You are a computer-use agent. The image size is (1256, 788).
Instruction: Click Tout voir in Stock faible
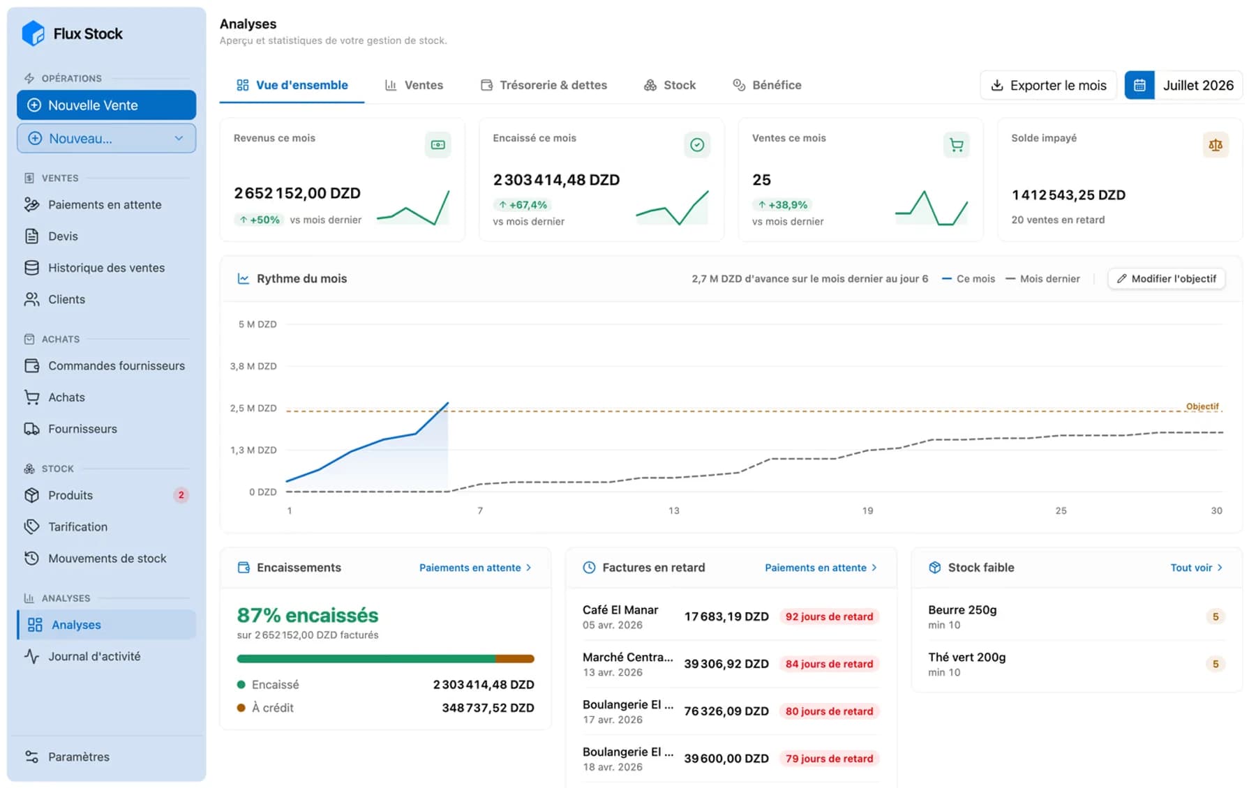point(1196,568)
